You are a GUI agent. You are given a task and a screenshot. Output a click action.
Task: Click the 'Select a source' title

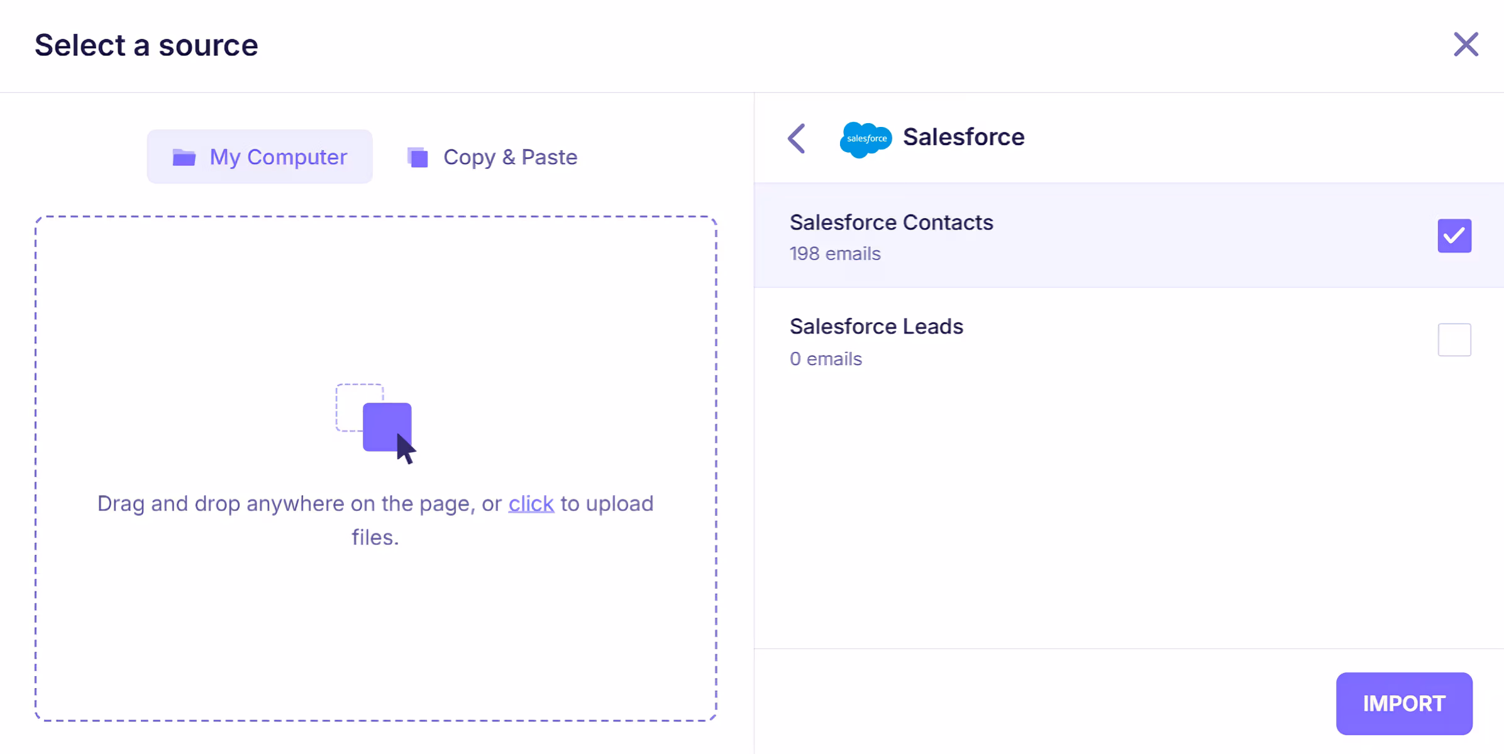(146, 45)
